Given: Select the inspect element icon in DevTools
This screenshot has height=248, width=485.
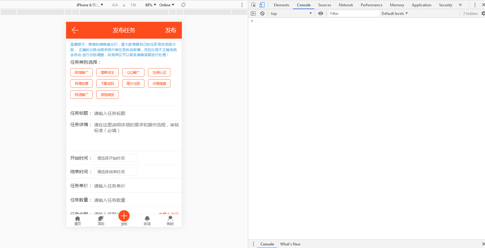Looking at the screenshot, I should (x=254, y=5).
